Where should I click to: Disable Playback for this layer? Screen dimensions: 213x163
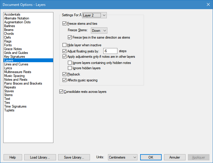pyautogui.click(x=65, y=74)
